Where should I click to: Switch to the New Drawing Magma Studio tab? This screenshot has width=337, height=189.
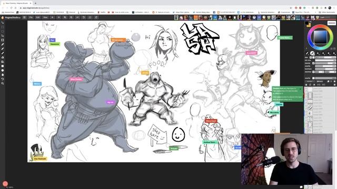point(17,3)
